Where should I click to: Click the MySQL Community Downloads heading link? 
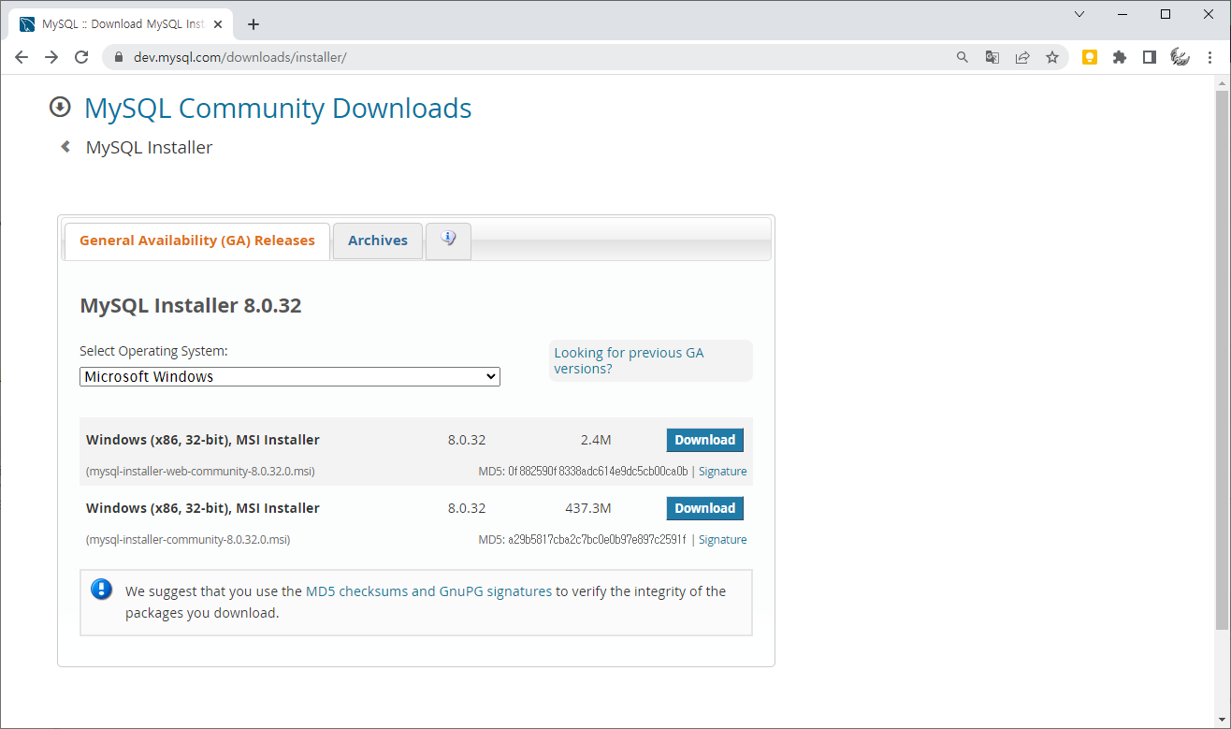pos(278,109)
